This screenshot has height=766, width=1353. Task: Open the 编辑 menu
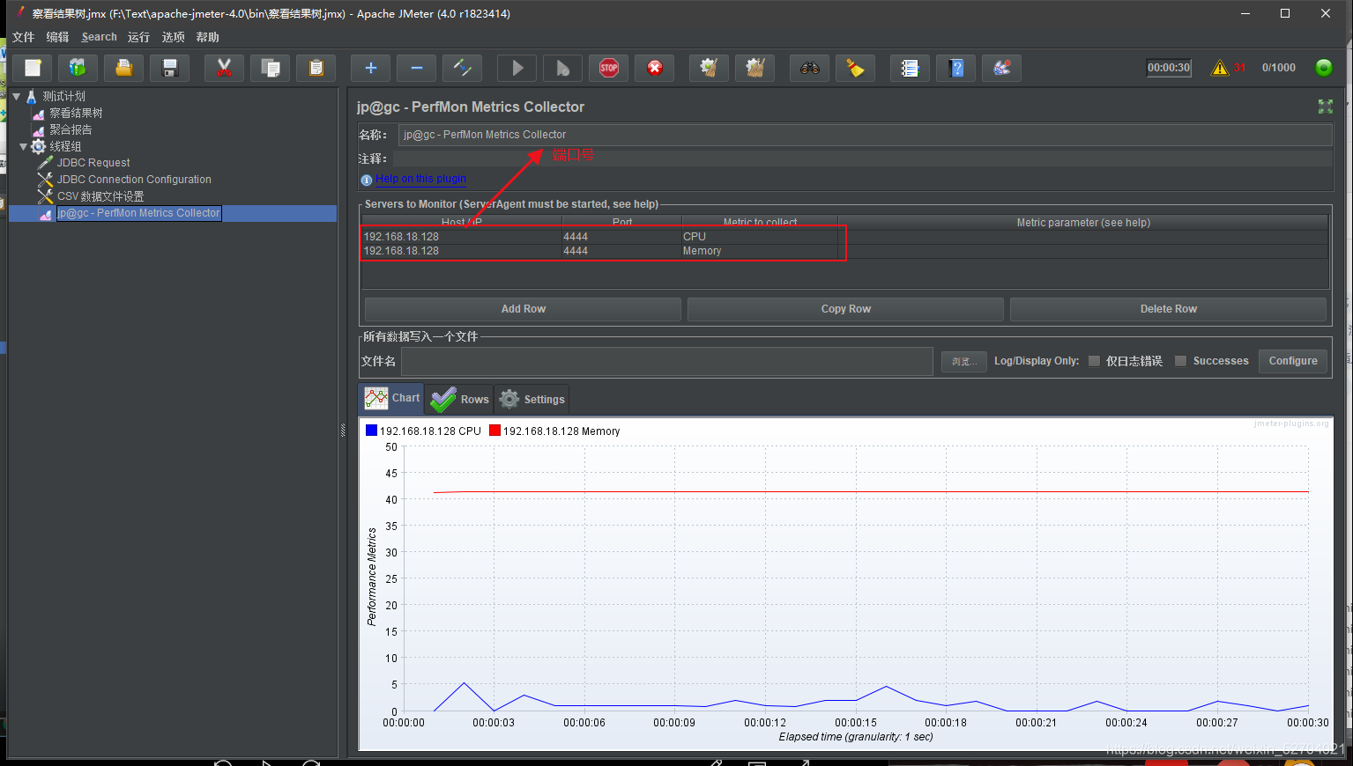click(57, 37)
